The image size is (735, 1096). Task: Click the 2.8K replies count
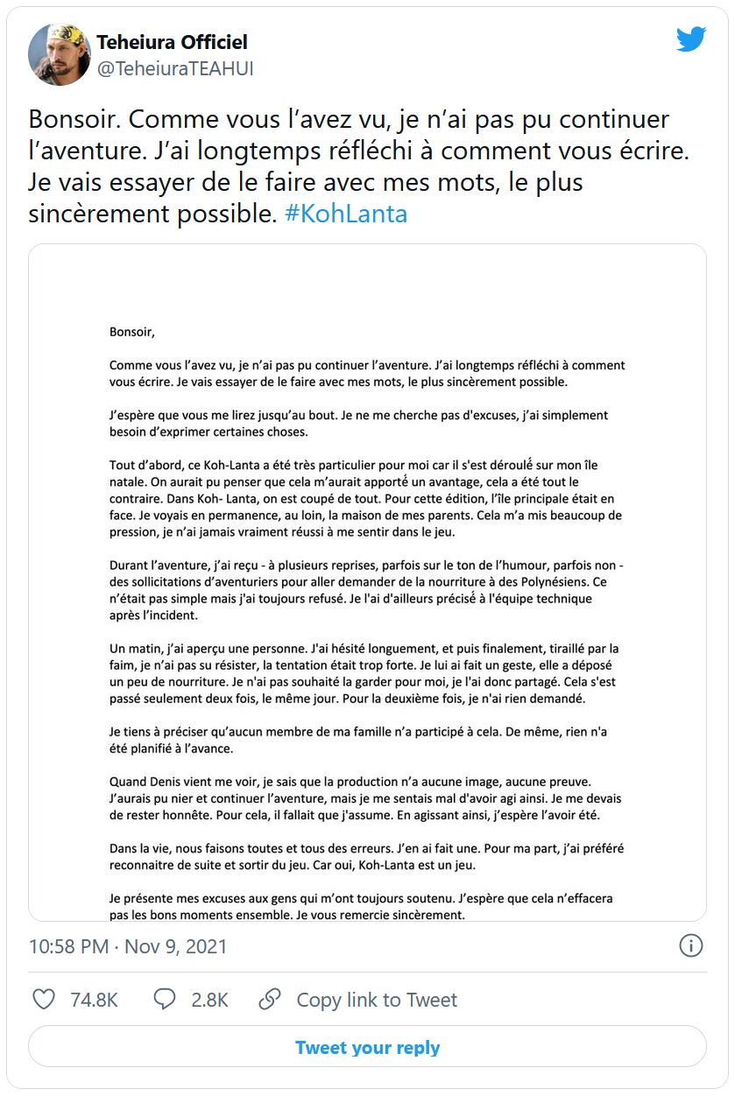click(x=209, y=1000)
